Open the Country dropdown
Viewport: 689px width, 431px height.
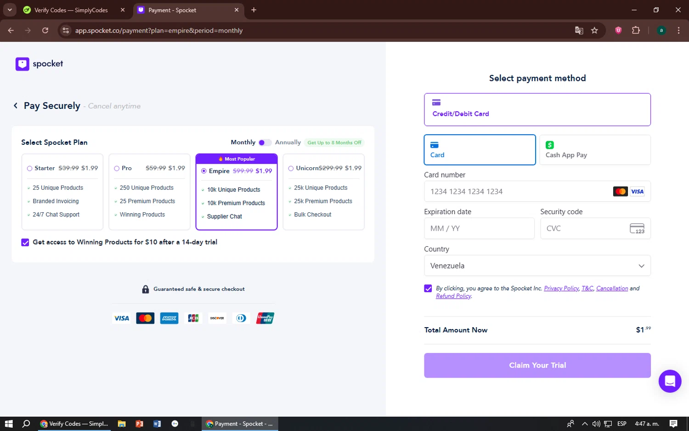pos(537,266)
